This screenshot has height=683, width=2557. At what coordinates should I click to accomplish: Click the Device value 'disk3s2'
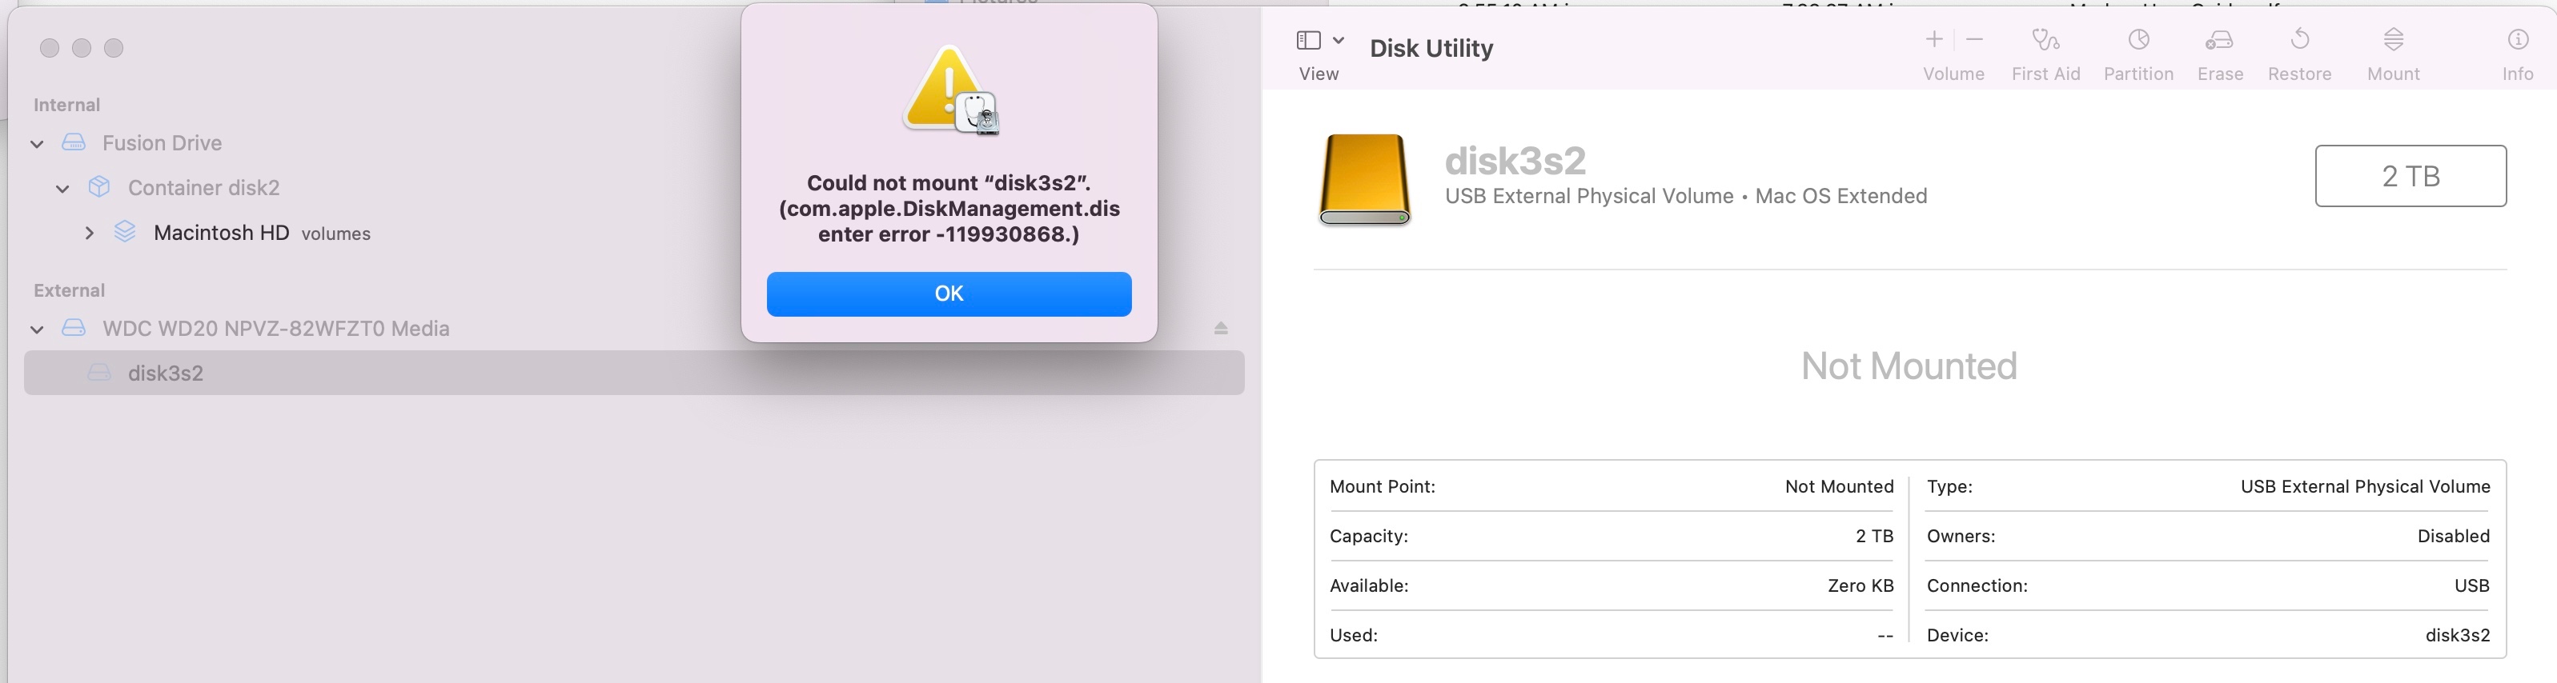click(x=2458, y=636)
